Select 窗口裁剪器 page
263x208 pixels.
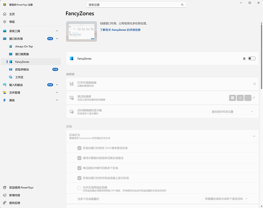(x=31, y=54)
